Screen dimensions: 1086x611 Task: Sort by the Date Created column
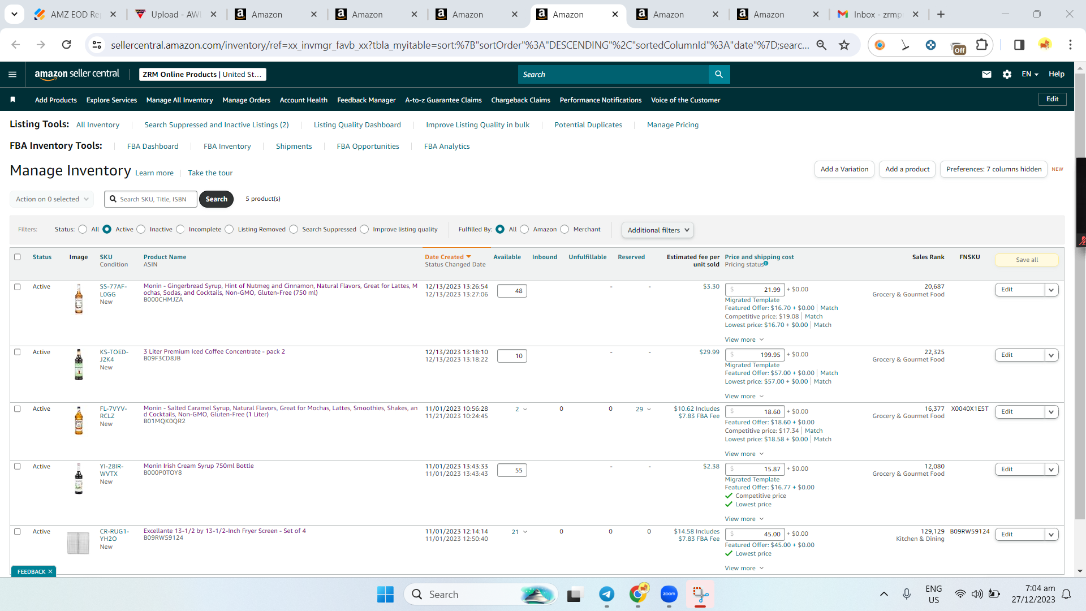coord(447,257)
